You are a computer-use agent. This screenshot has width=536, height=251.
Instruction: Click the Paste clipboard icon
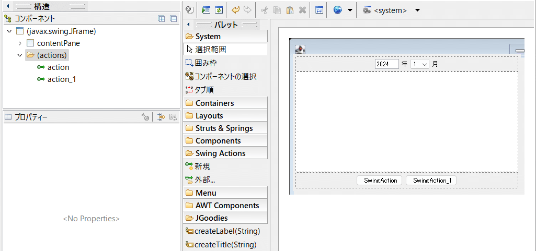tap(290, 10)
